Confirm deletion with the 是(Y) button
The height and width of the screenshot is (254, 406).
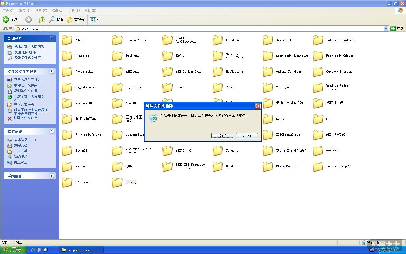click(222, 136)
